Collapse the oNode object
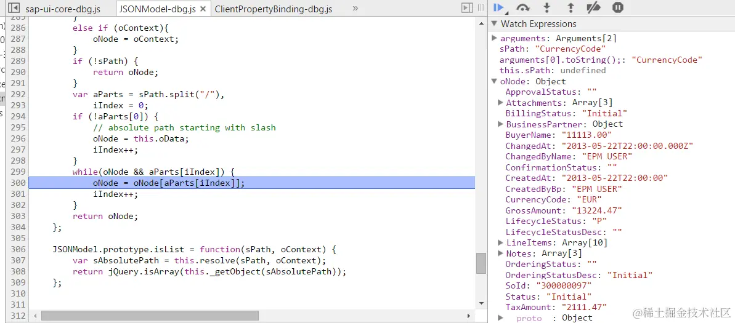The height and width of the screenshot is (323, 735). (494, 81)
